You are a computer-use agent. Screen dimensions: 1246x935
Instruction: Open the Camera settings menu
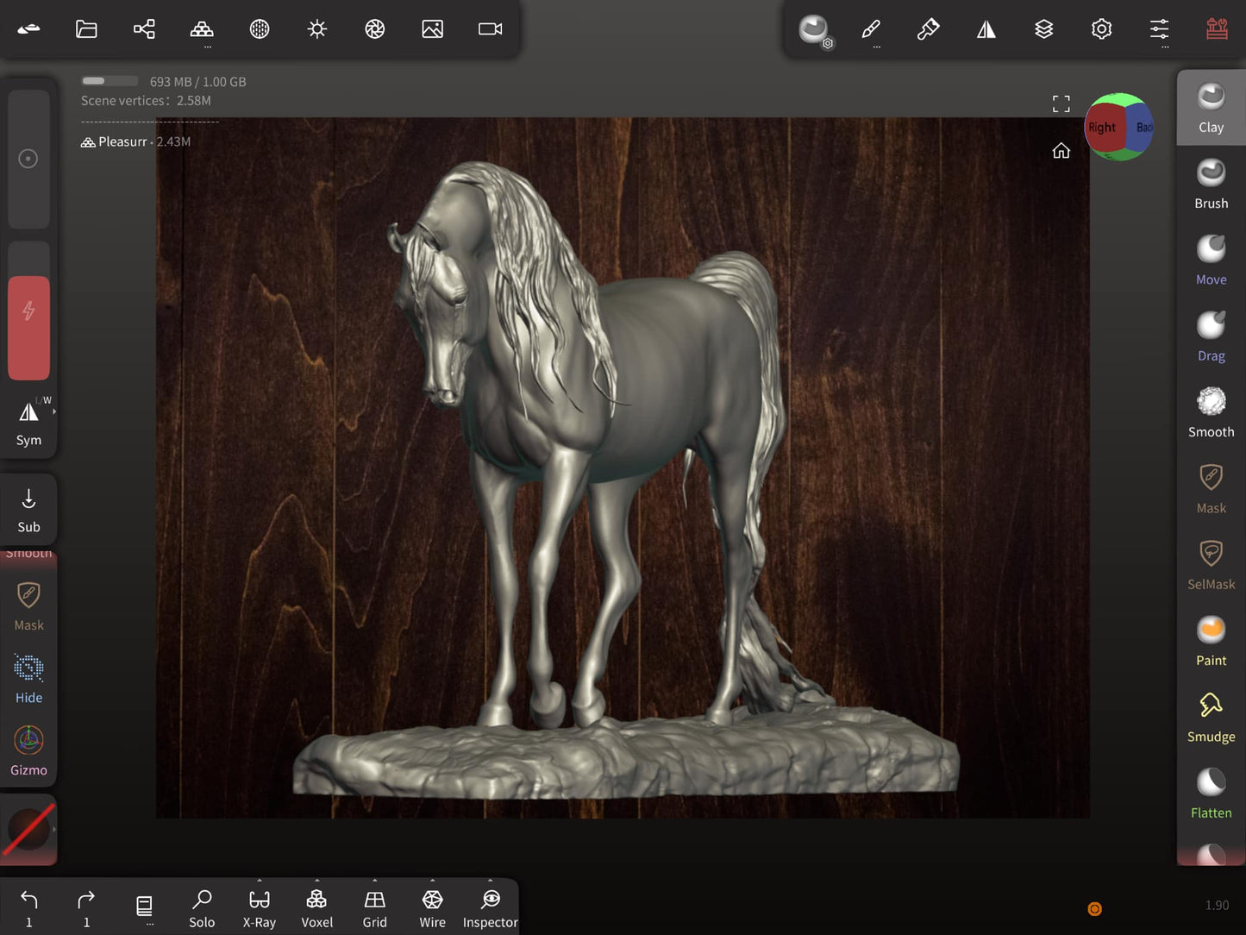pyautogui.click(x=491, y=29)
